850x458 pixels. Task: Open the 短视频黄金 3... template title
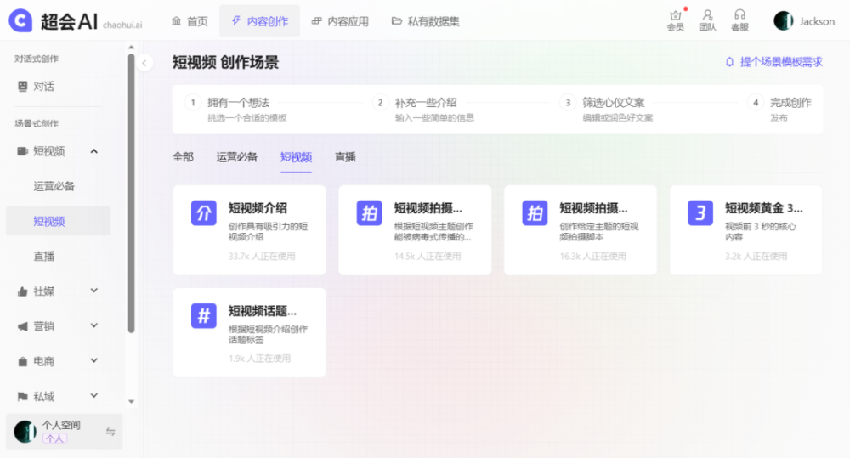pos(764,208)
